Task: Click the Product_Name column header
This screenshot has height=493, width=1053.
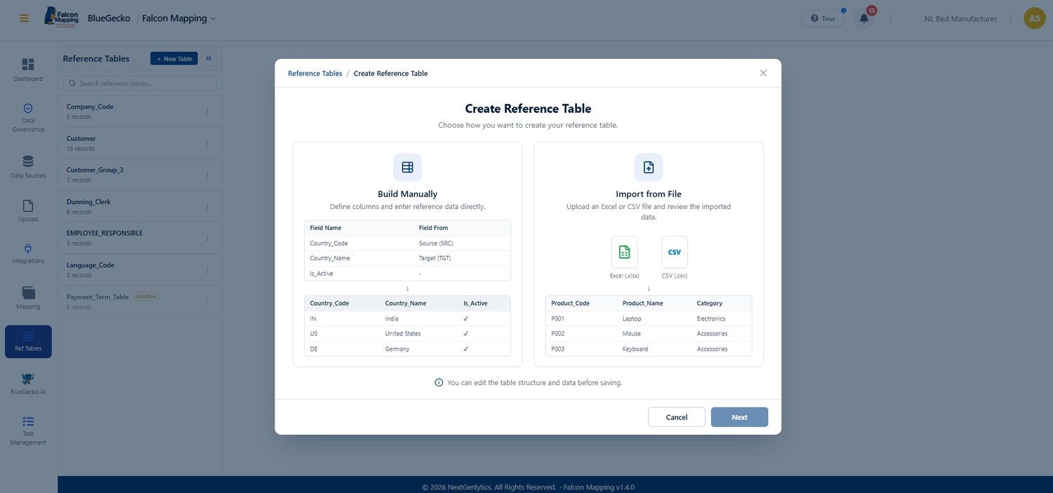Action: (x=642, y=304)
